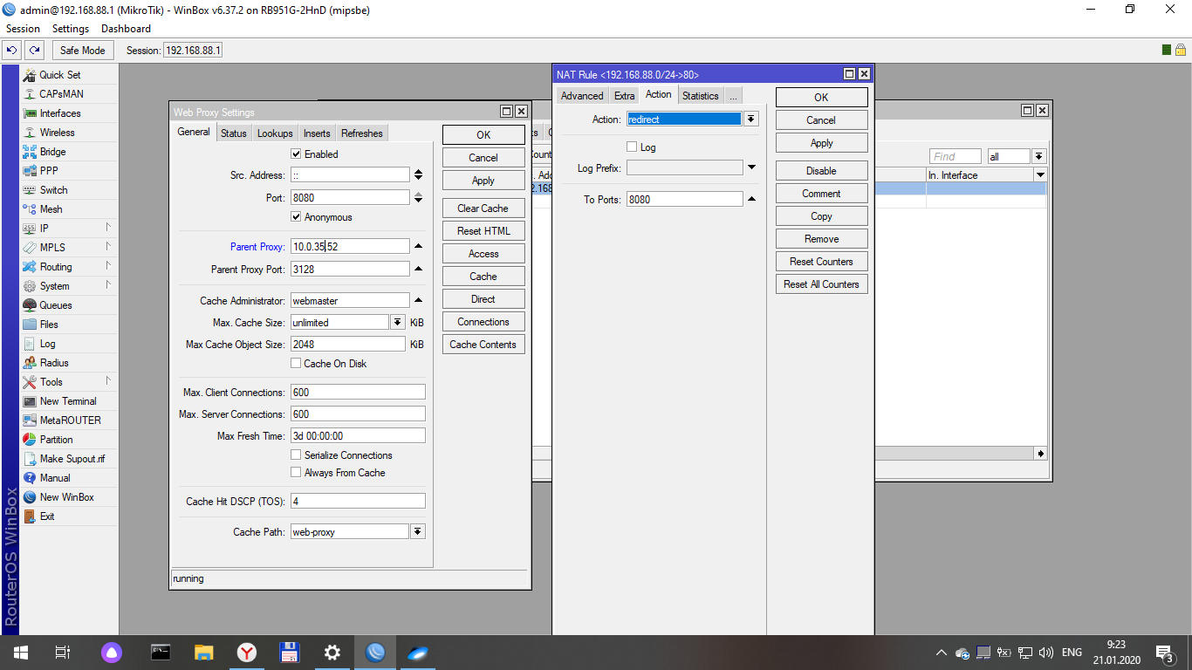Toggle the Safe Mode button
The width and height of the screenshot is (1192, 670).
point(82,51)
